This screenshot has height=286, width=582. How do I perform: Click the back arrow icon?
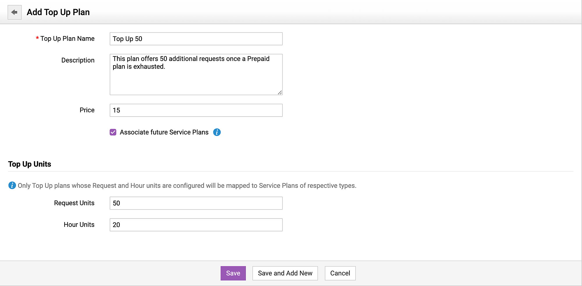(x=14, y=12)
